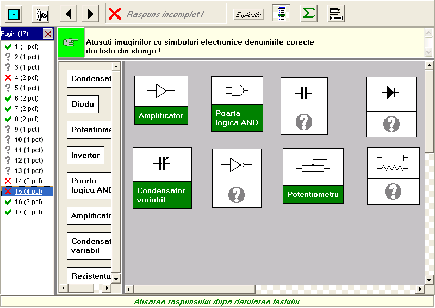
Task: Click the green pointing hand icon
Action: coord(71,42)
